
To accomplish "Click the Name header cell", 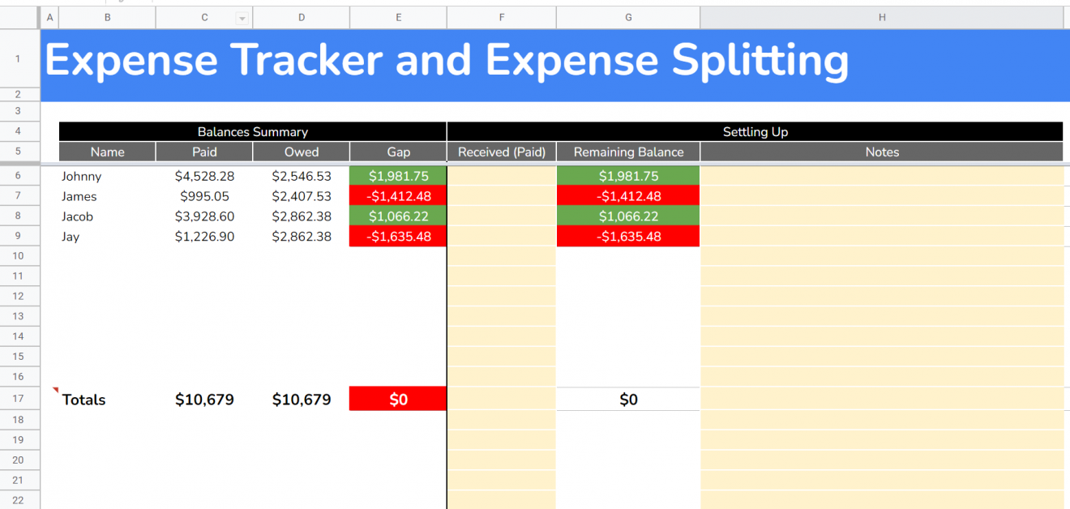I will (106, 152).
